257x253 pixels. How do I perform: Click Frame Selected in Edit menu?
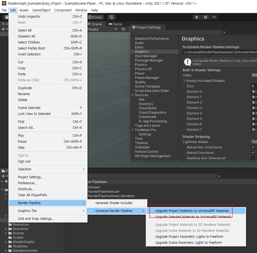(48, 108)
